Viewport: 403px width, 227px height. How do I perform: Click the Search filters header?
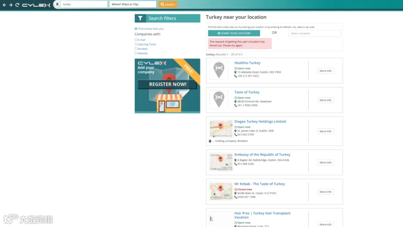167,18
